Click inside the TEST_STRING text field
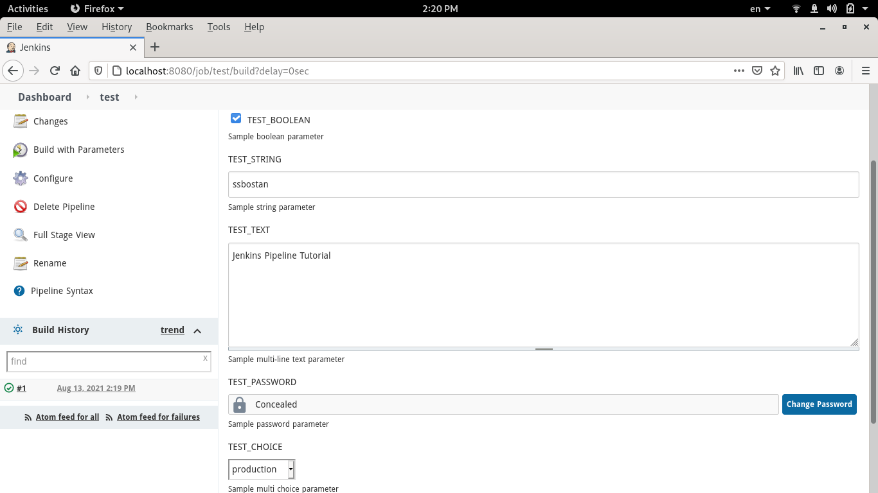Image resolution: width=878 pixels, height=493 pixels. pyautogui.click(x=450, y=184)
